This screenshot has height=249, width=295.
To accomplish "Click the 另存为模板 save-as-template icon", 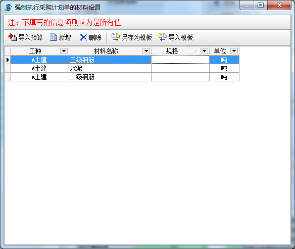I will (x=116, y=37).
